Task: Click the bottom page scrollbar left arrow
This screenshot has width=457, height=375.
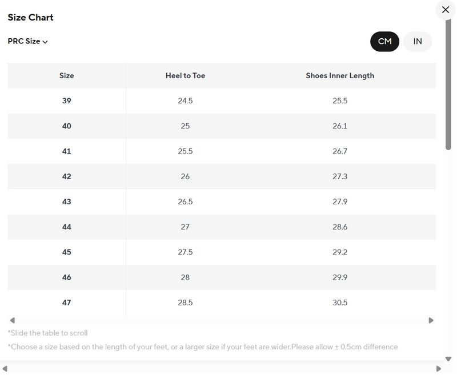Action: tap(3, 368)
